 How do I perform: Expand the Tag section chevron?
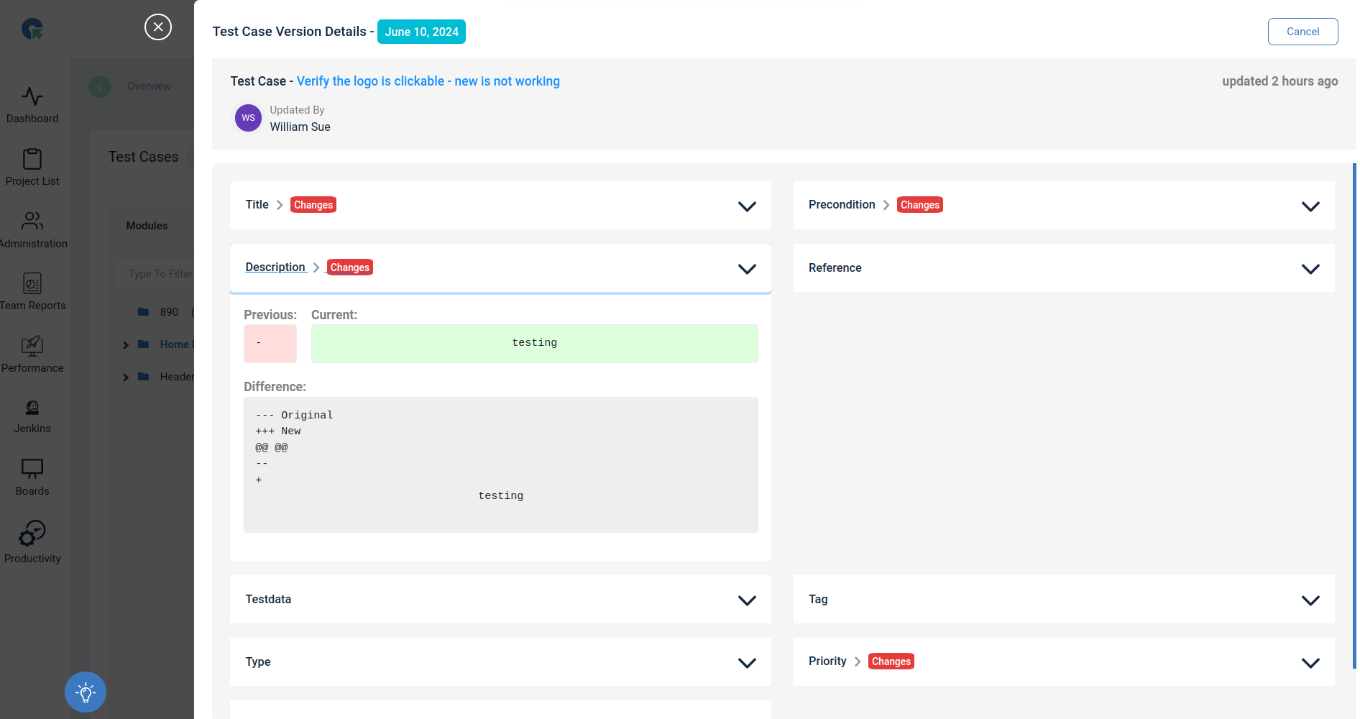tap(1310, 600)
